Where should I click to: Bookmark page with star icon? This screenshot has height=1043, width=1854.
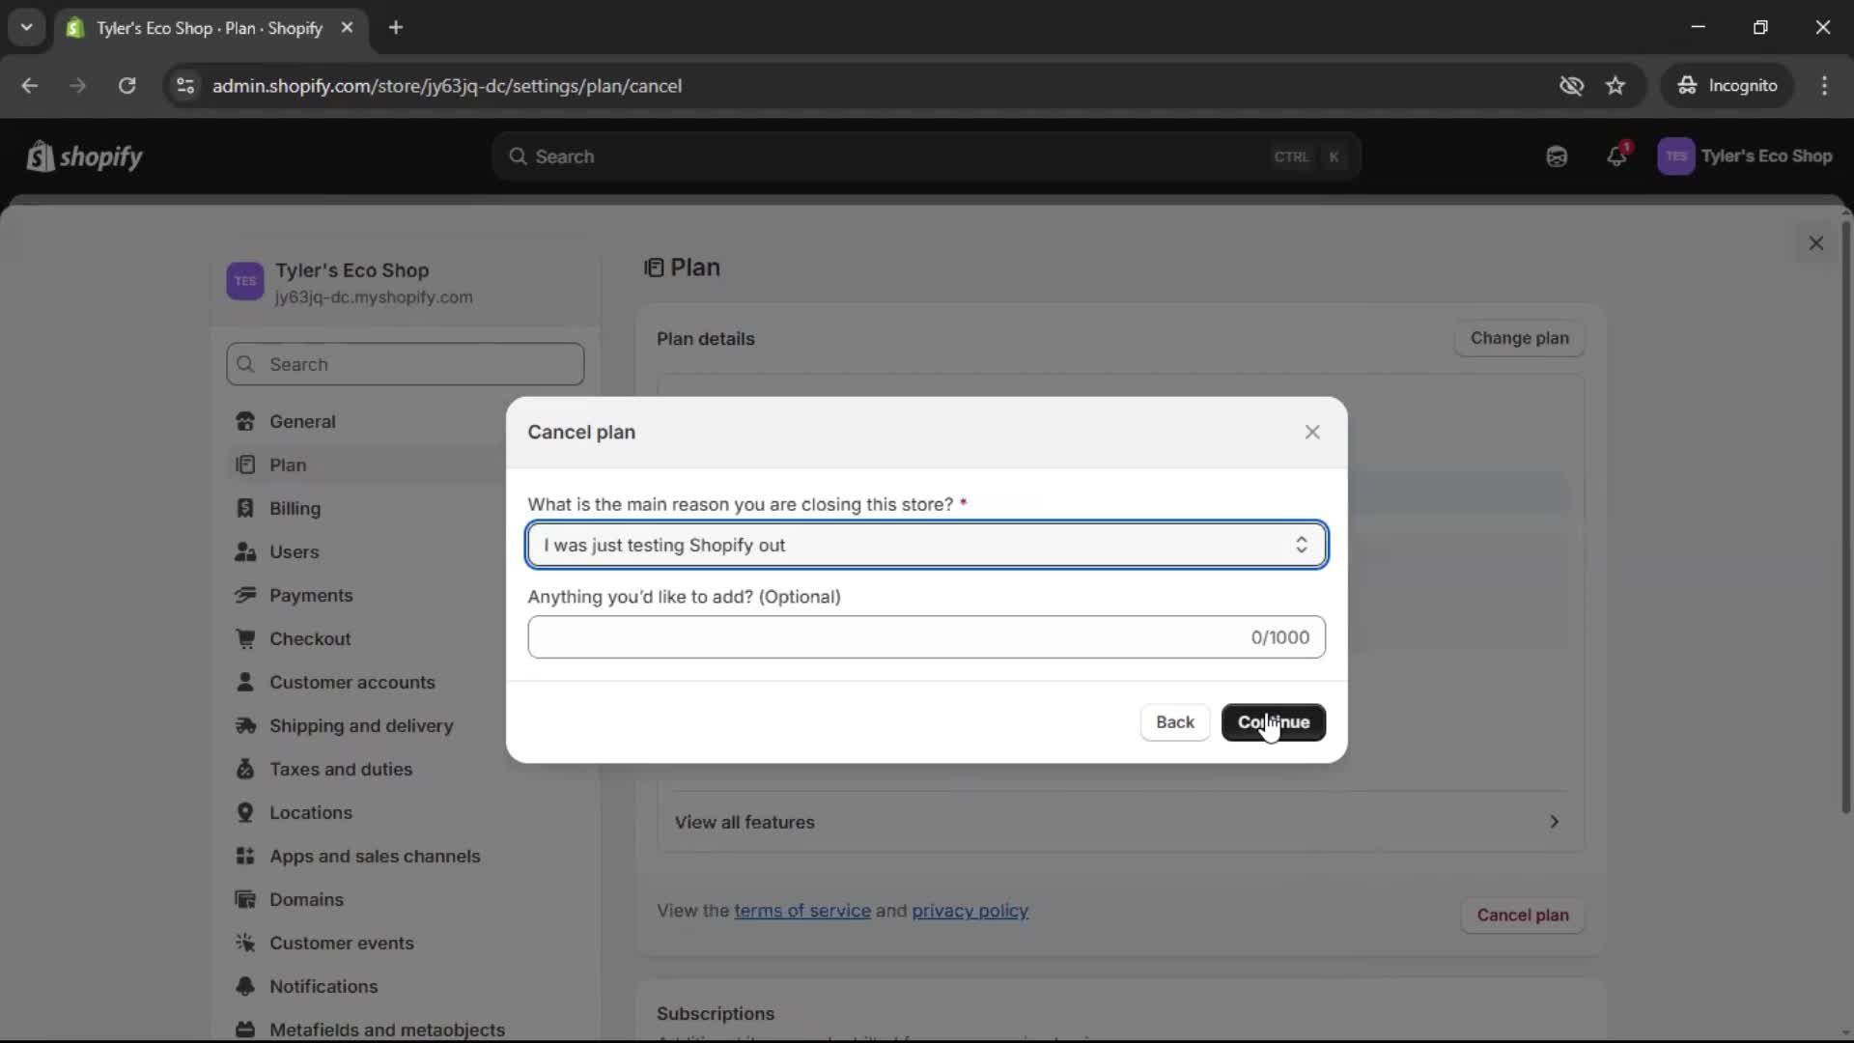click(x=1615, y=86)
